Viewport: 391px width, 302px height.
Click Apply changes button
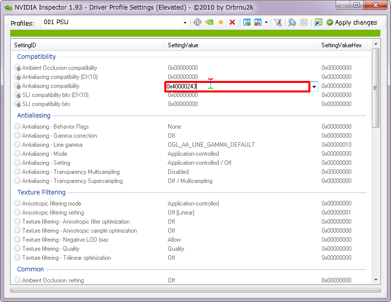click(x=352, y=23)
